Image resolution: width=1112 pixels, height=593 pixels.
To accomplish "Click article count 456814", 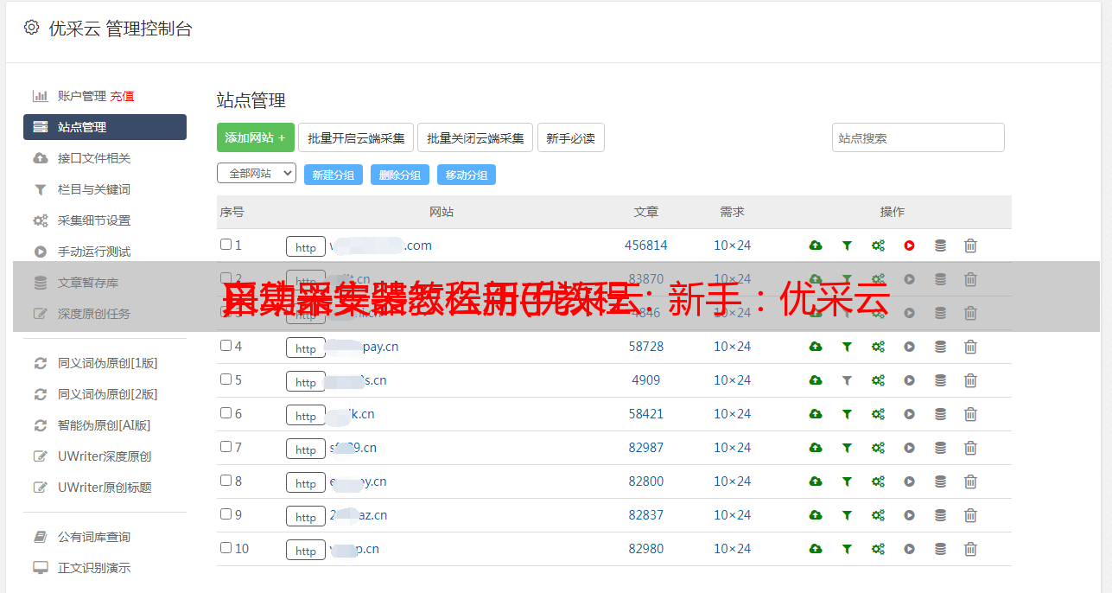I will pyautogui.click(x=646, y=245).
